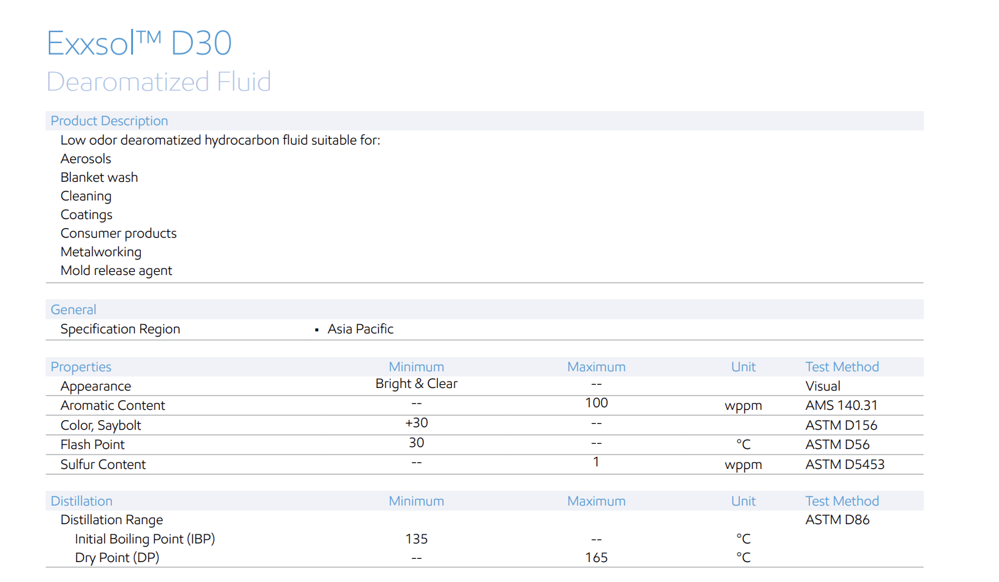The height and width of the screenshot is (582, 999).
Task: Click the 'Sulfur Content' row label
Action: pos(103,464)
